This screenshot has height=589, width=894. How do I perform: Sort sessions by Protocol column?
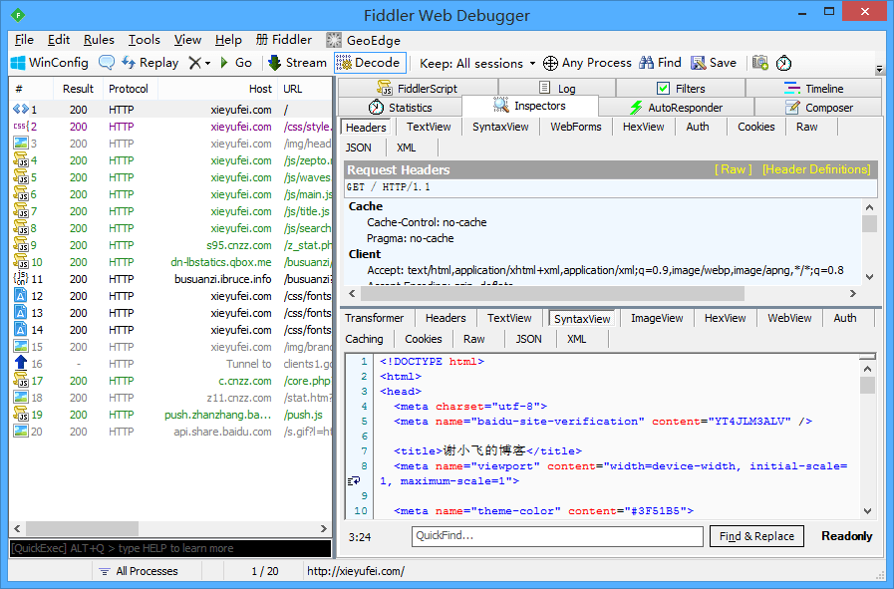tap(131, 89)
